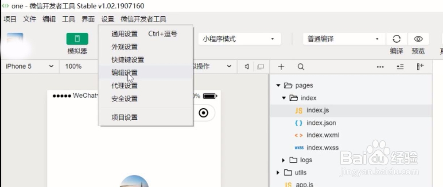Collapse the file tree panel icon

point(420,66)
